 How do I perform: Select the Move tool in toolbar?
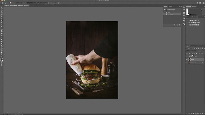1,8
